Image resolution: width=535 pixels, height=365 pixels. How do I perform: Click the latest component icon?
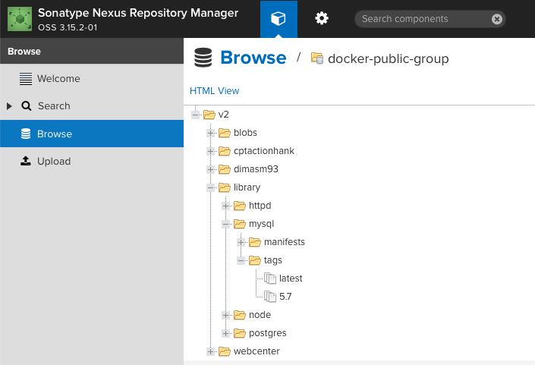pyautogui.click(x=270, y=278)
